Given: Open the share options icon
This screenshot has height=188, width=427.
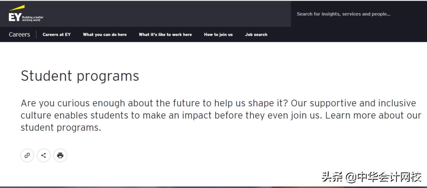Looking at the screenshot, I should 43,155.
